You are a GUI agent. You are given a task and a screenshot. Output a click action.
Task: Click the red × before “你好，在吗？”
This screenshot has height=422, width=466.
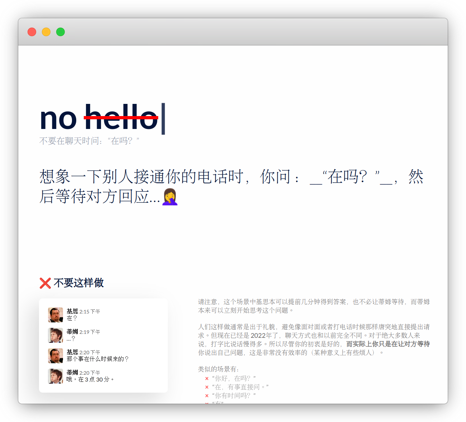[x=207, y=379]
